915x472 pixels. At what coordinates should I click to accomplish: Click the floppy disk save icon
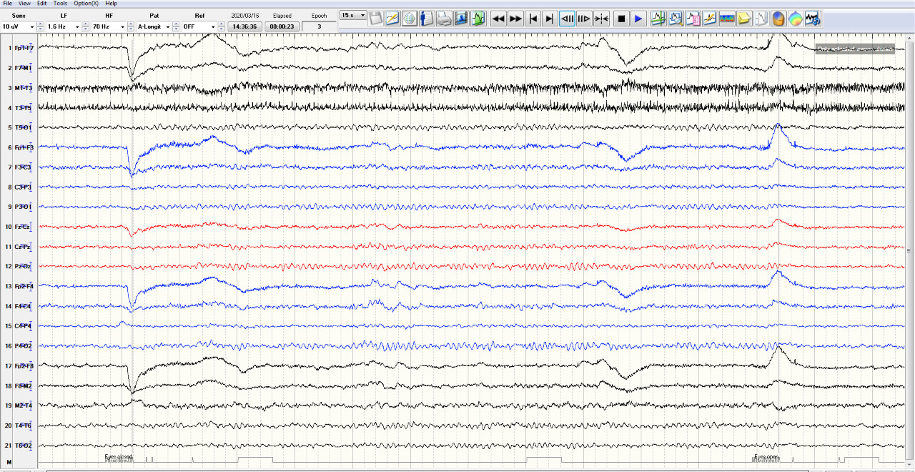pyautogui.click(x=375, y=19)
